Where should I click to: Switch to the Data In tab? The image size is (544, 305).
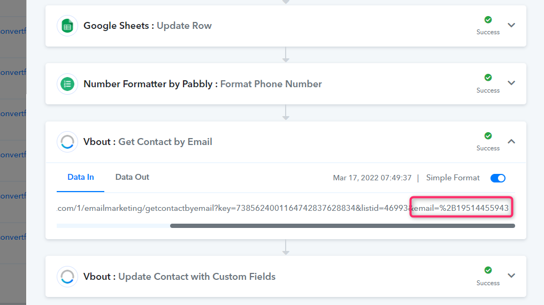pyautogui.click(x=80, y=177)
